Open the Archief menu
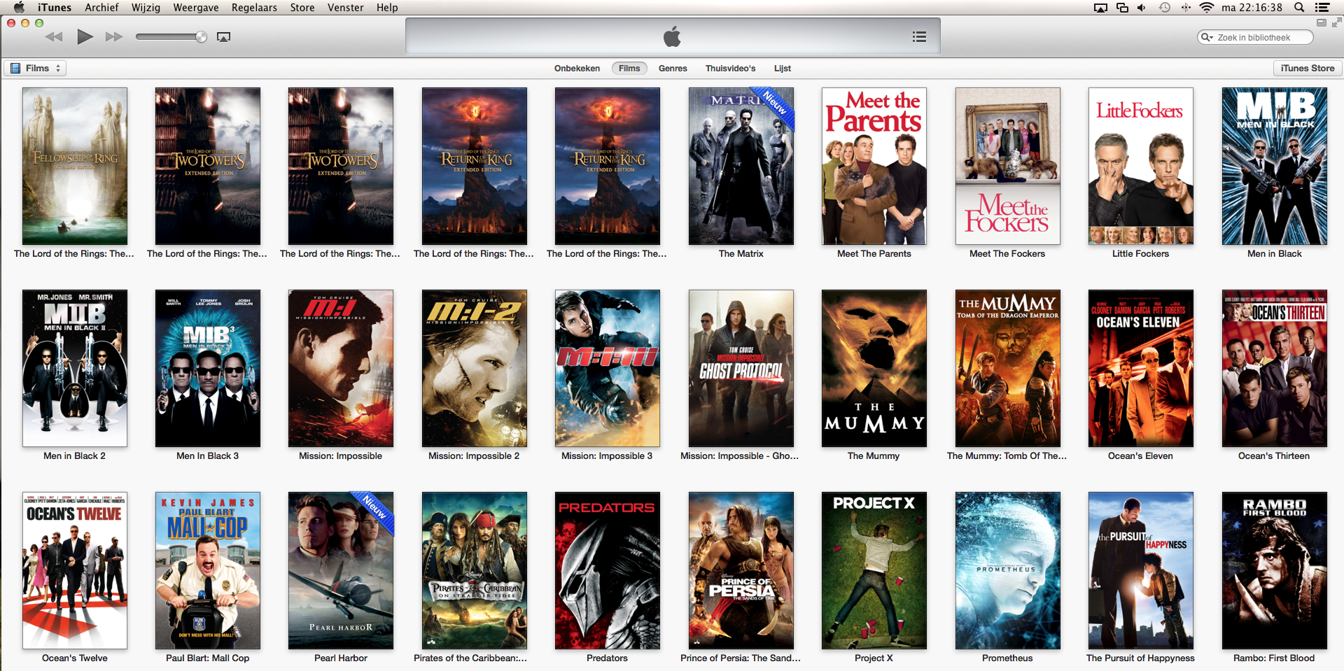1344x671 pixels. coord(101,8)
